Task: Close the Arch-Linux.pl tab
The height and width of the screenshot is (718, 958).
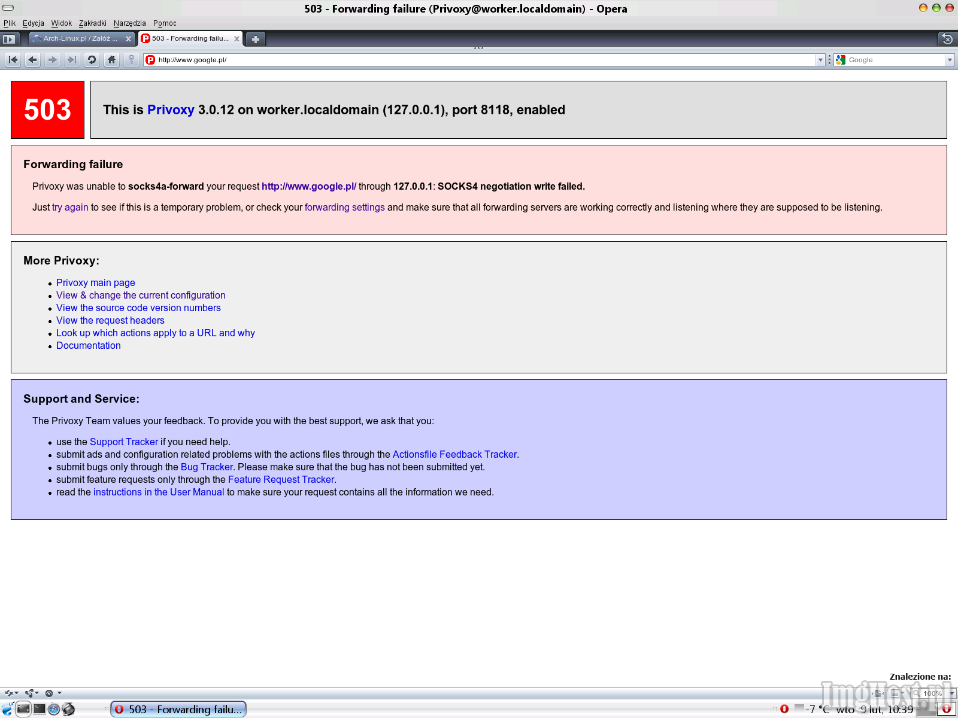Action: [128, 39]
